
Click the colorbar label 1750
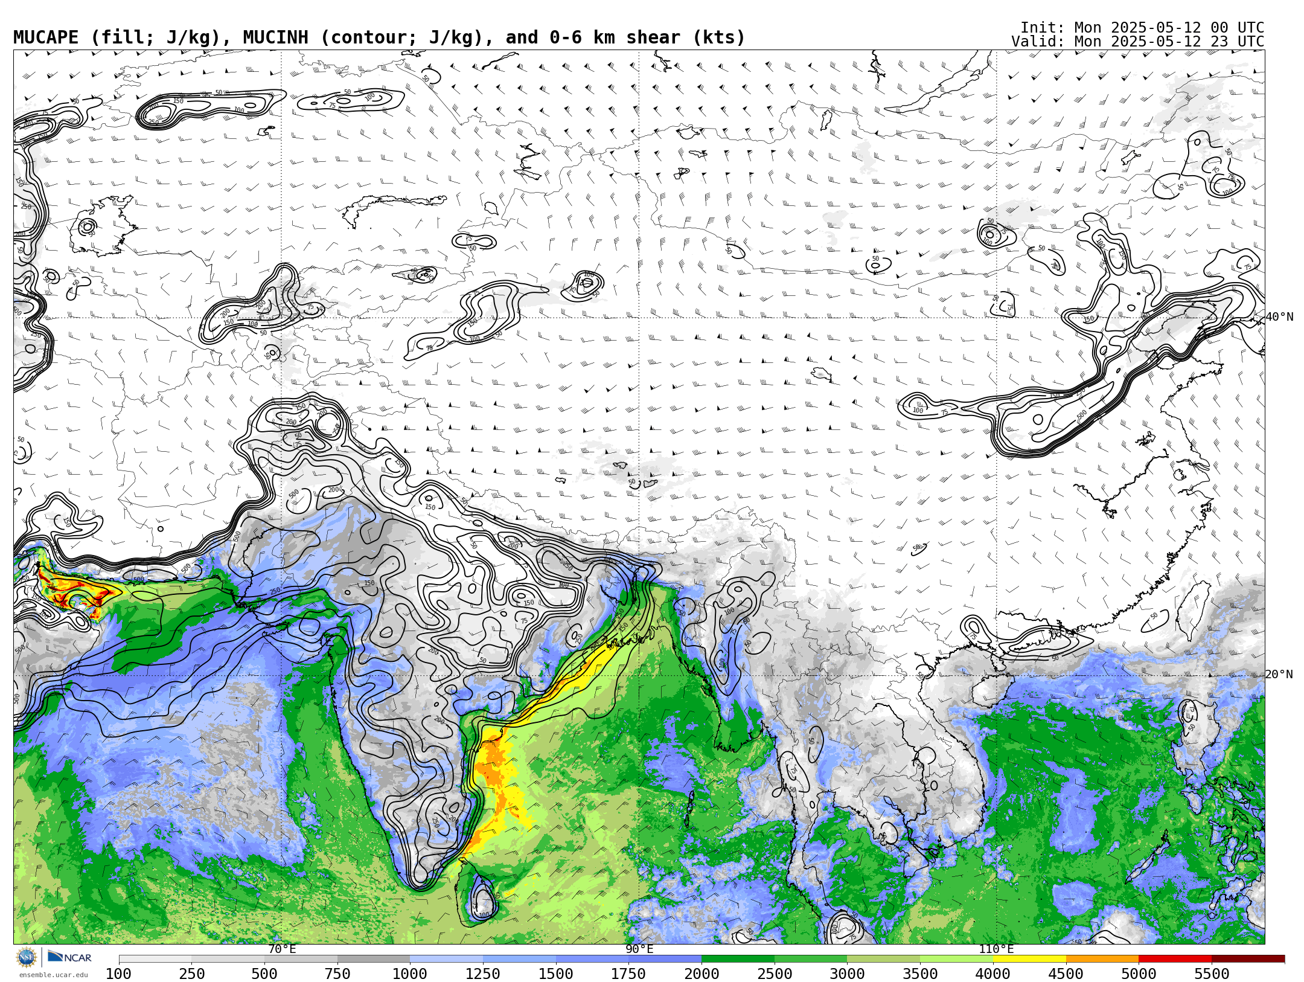(628, 974)
